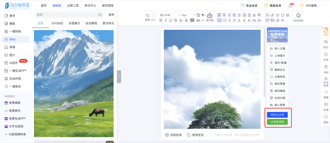Toggle the unordered bullet list

[229, 20]
